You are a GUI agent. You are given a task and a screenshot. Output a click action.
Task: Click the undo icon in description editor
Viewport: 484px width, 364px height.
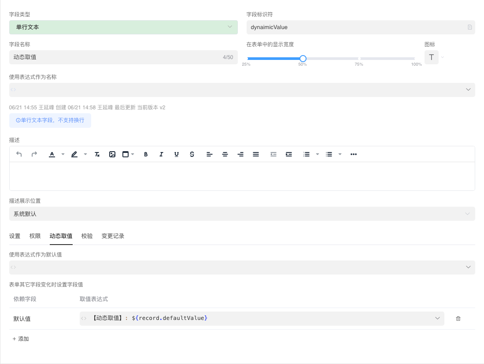[19, 154]
